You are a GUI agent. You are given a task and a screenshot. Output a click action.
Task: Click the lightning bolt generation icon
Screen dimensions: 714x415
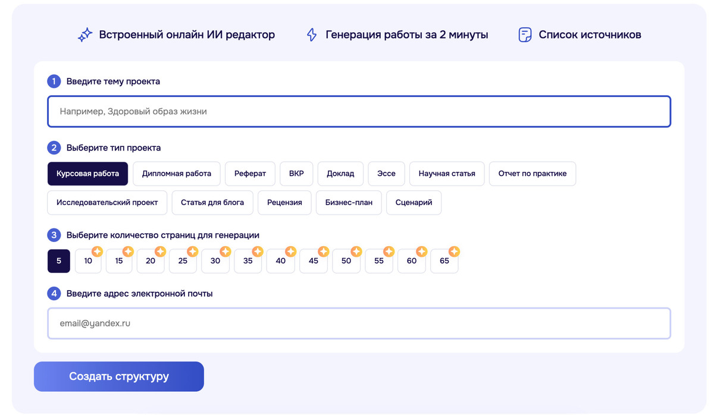click(x=312, y=35)
